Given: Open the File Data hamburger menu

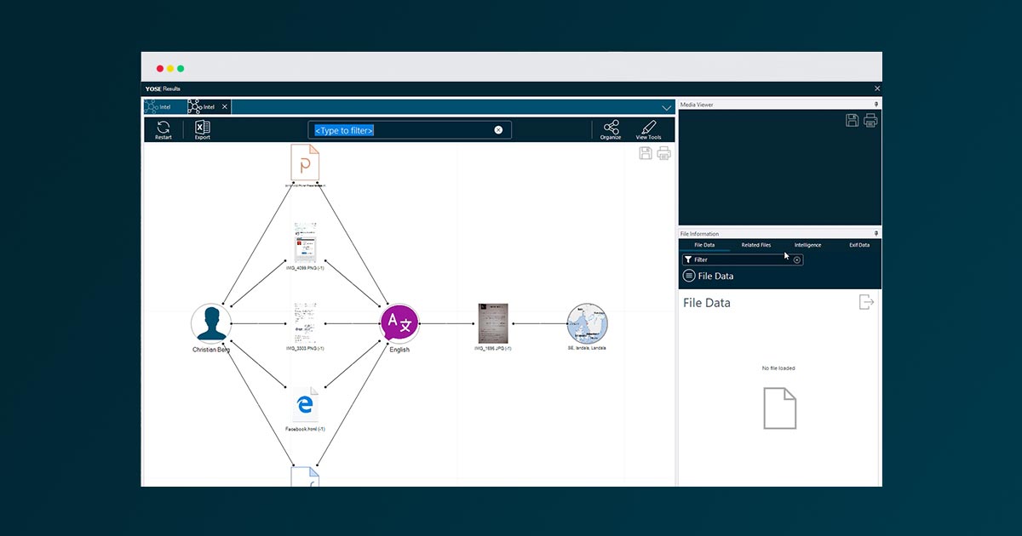Looking at the screenshot, I should (689, 276).
